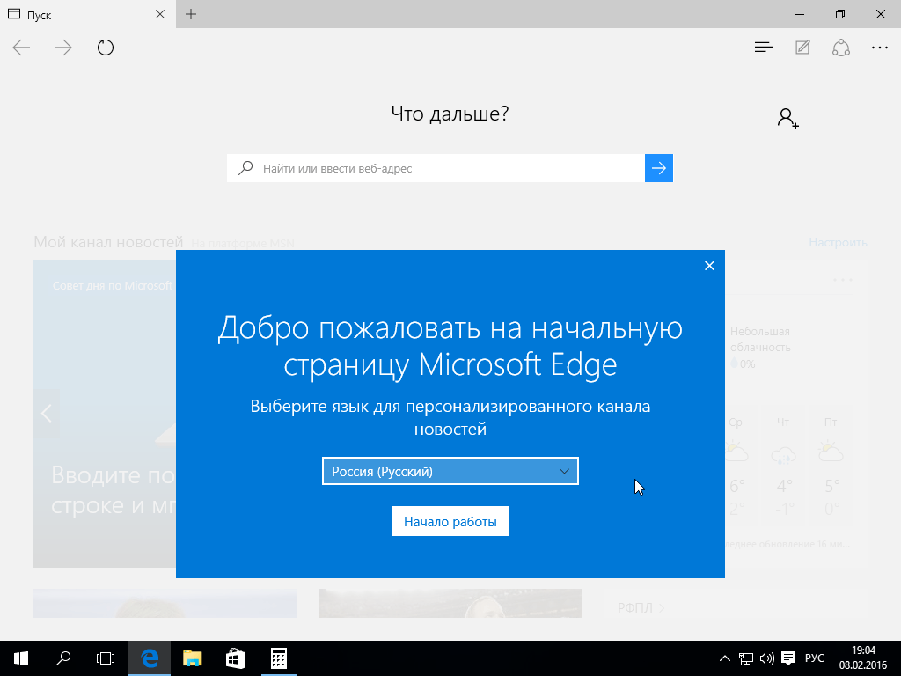Click the Make a Web Note icon
This screenshot has width=901, height=676.
coord(802,48)
